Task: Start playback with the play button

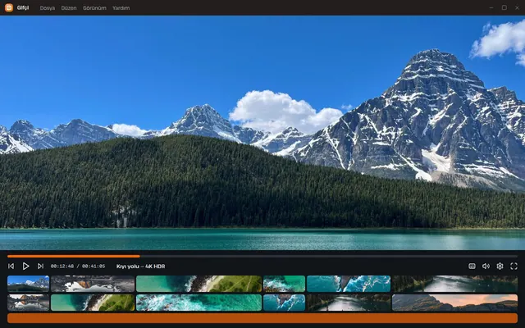Action: [25, 266]
